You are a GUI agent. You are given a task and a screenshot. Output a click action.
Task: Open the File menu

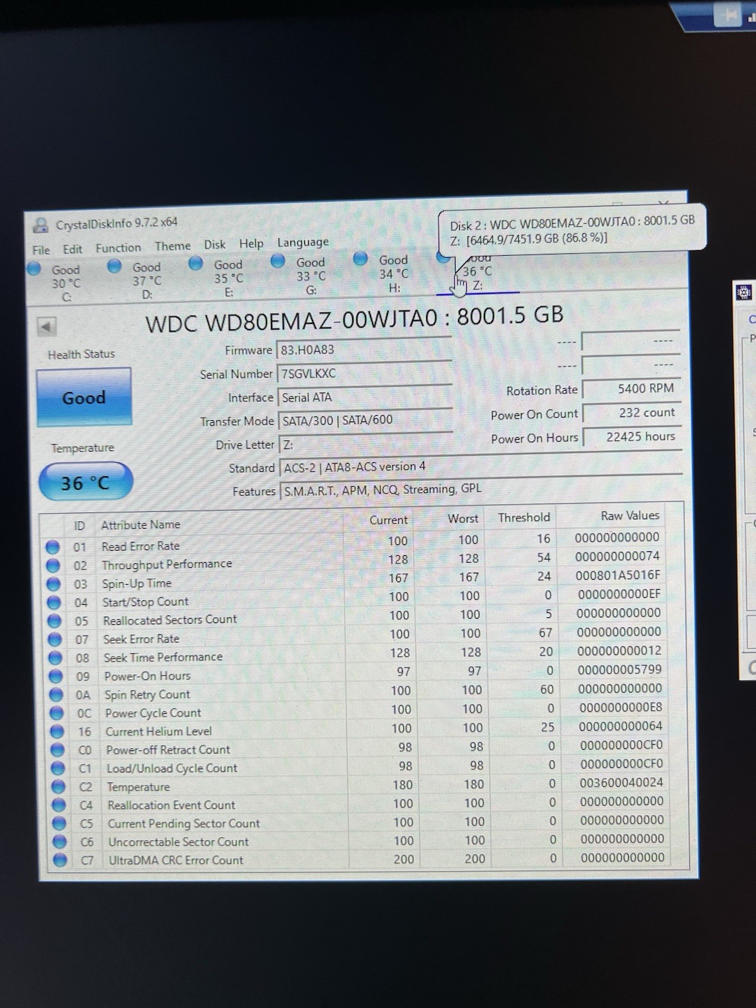(x=41, y=249)
